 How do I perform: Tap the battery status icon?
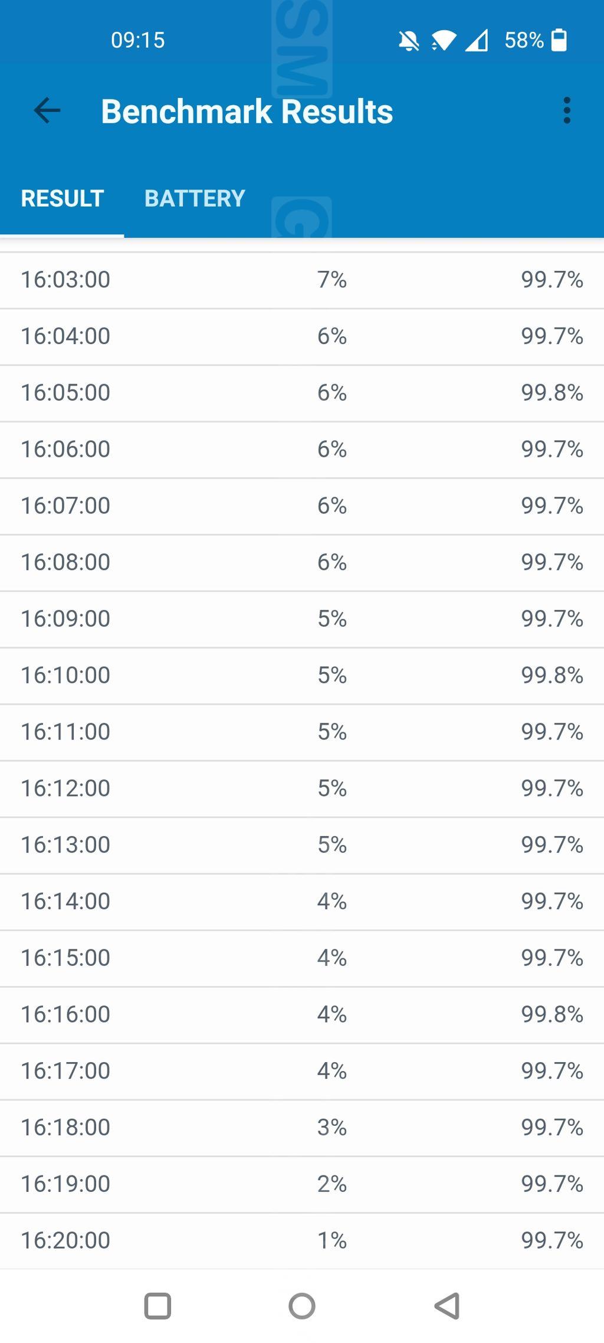(x=559, y=40)
